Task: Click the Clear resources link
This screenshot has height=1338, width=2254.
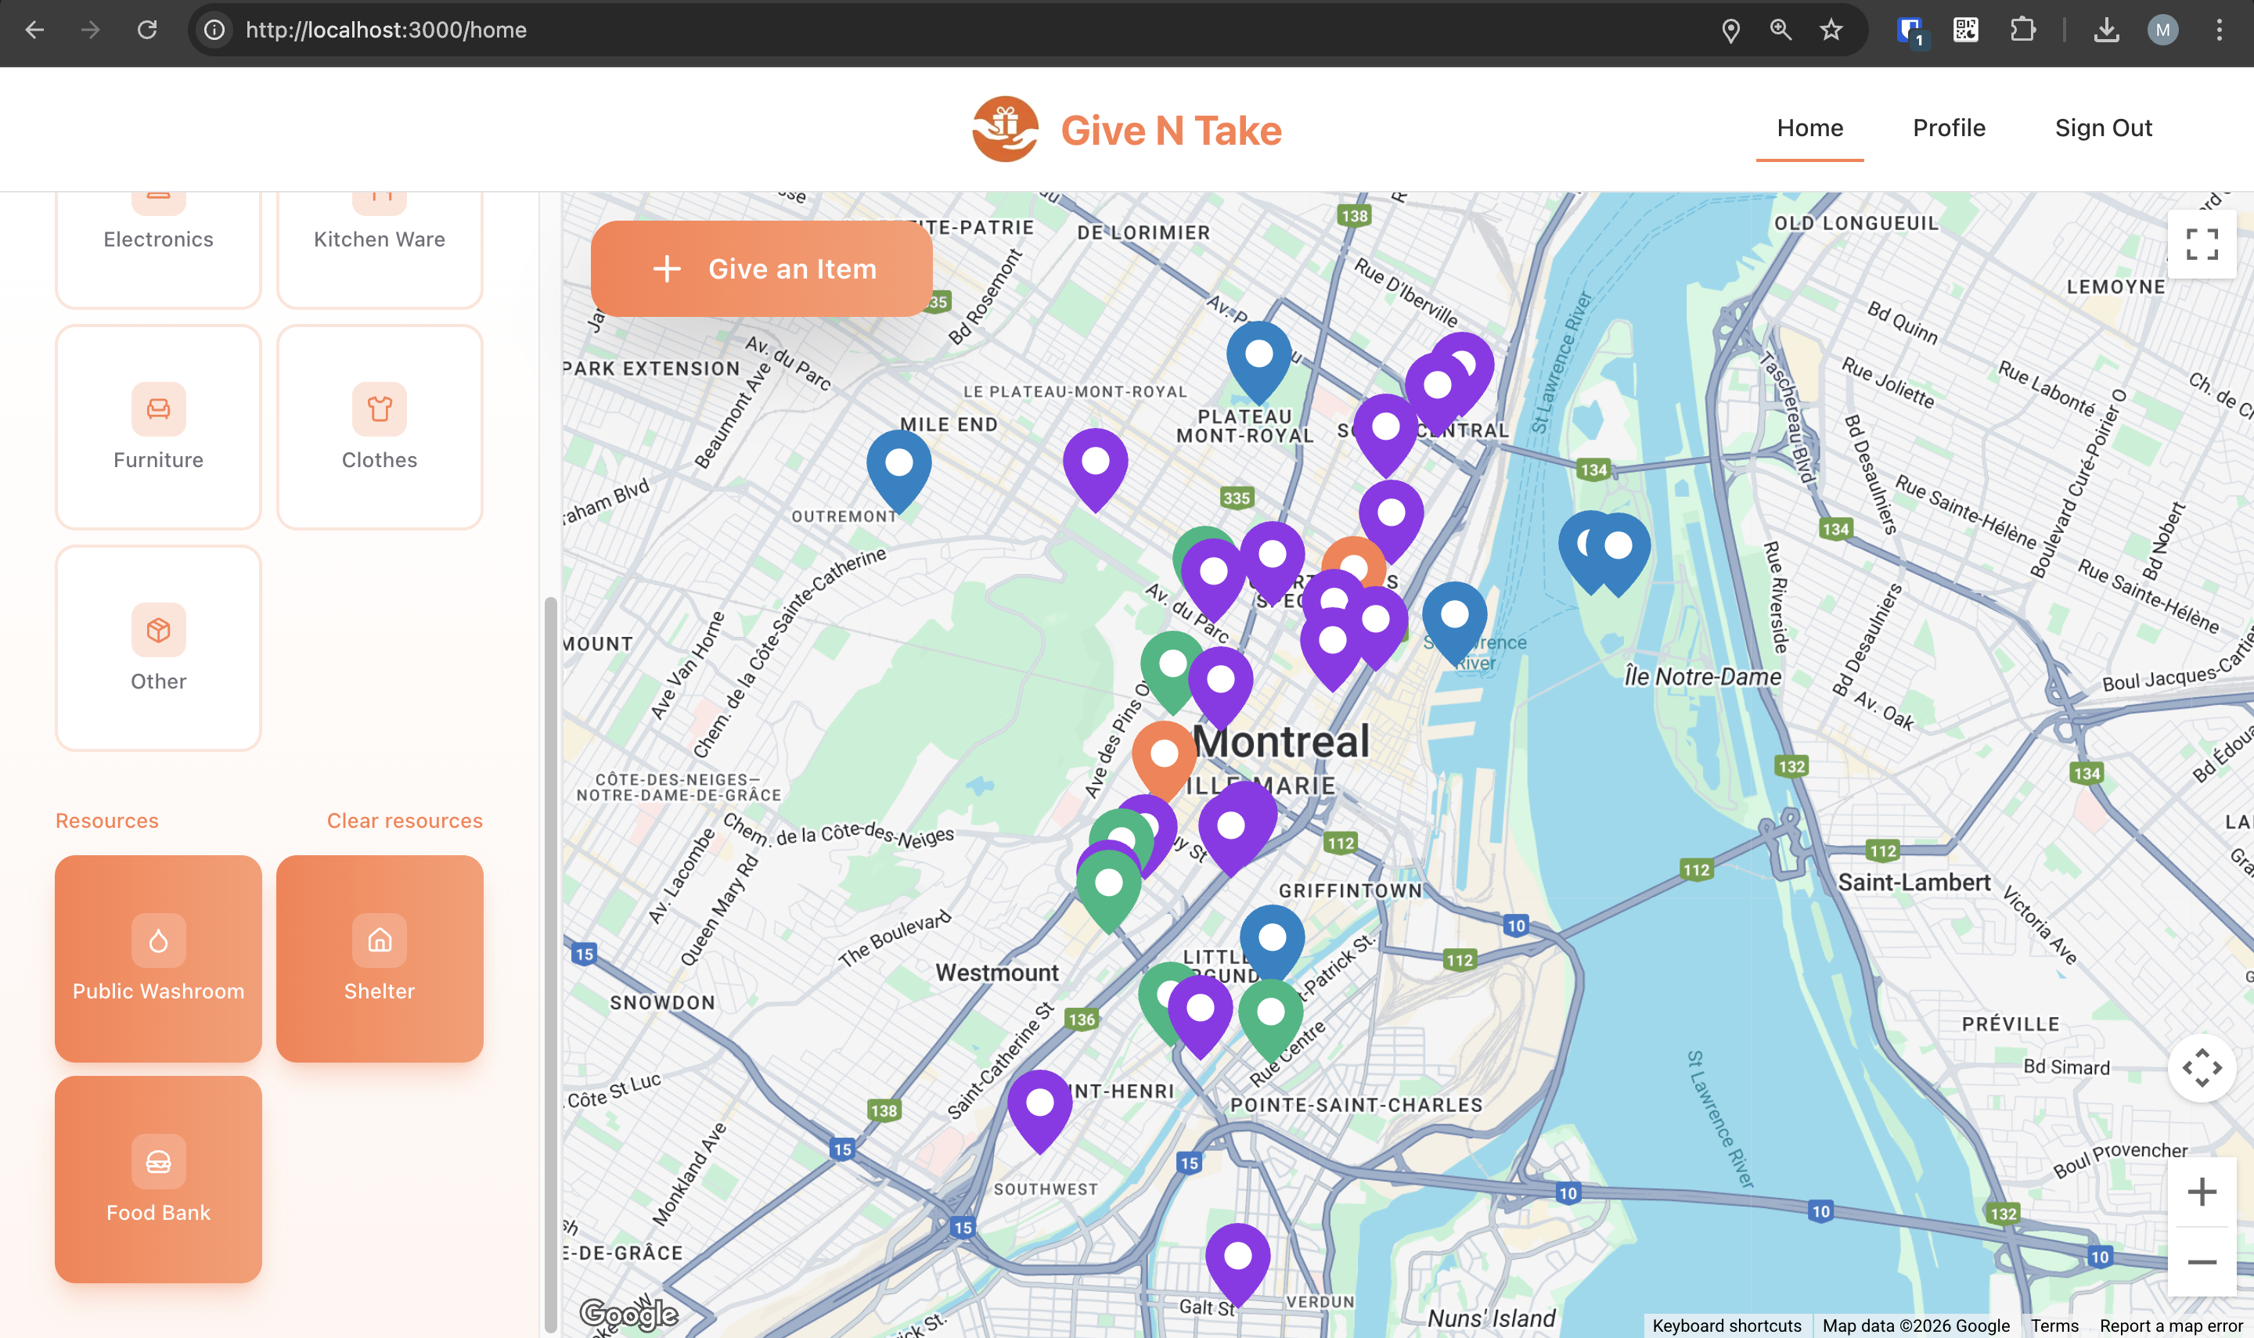Action: [x=404, y=821]
